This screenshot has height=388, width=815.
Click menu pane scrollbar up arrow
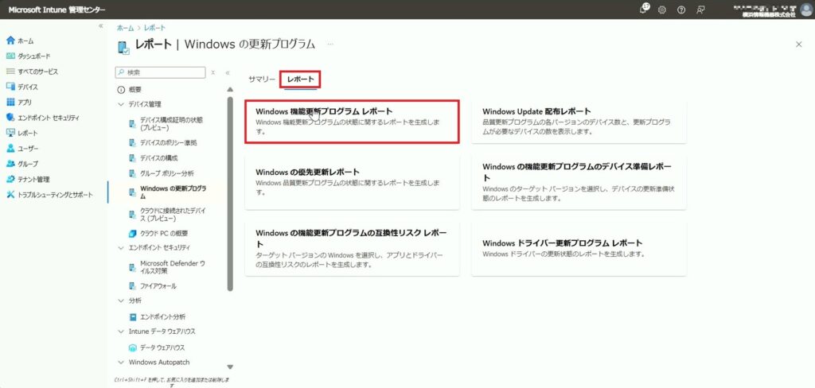click(230, 90)
